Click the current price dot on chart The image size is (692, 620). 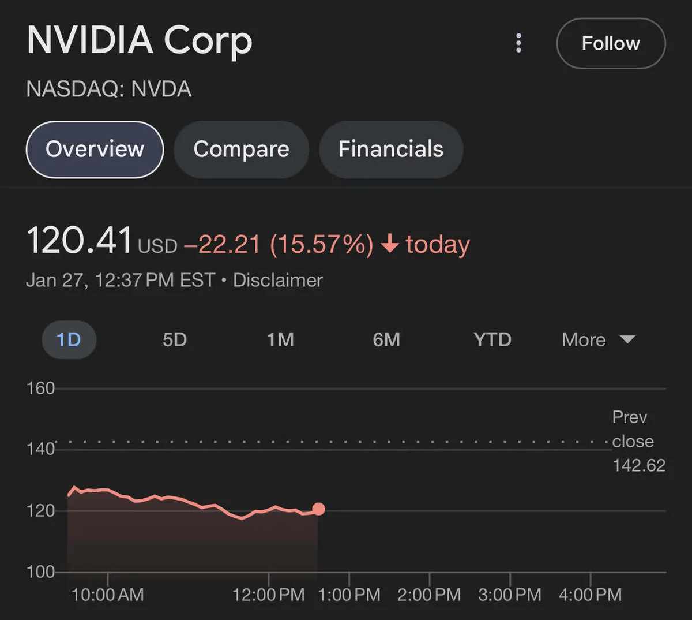(318, 509)
